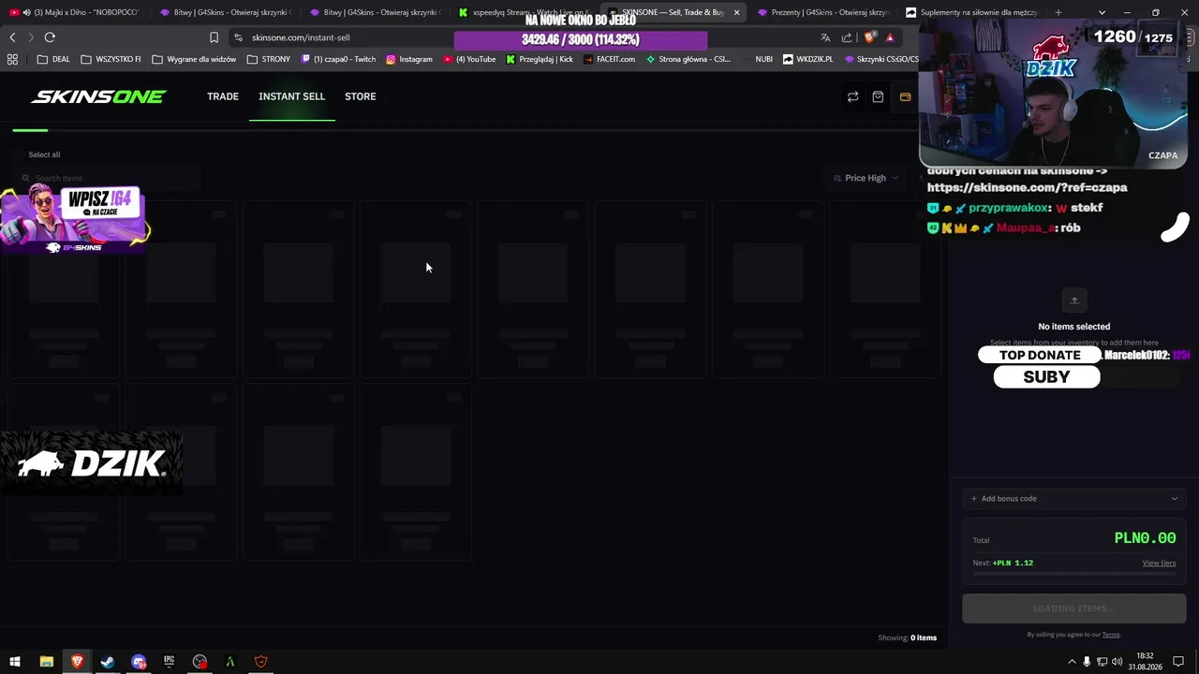Show hidden system tray icons

click(x=1072, y=662)
